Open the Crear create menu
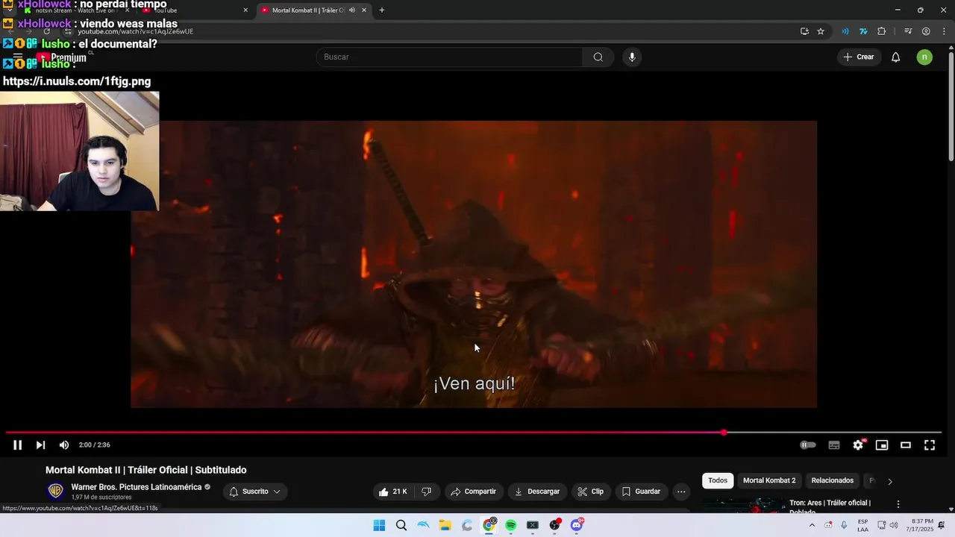The image size is (955, 537). [858, 57]
